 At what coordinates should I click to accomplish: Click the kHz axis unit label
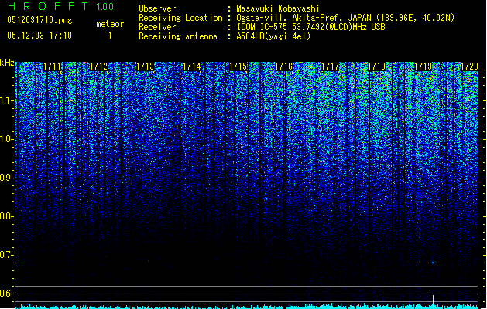(7, 63)
